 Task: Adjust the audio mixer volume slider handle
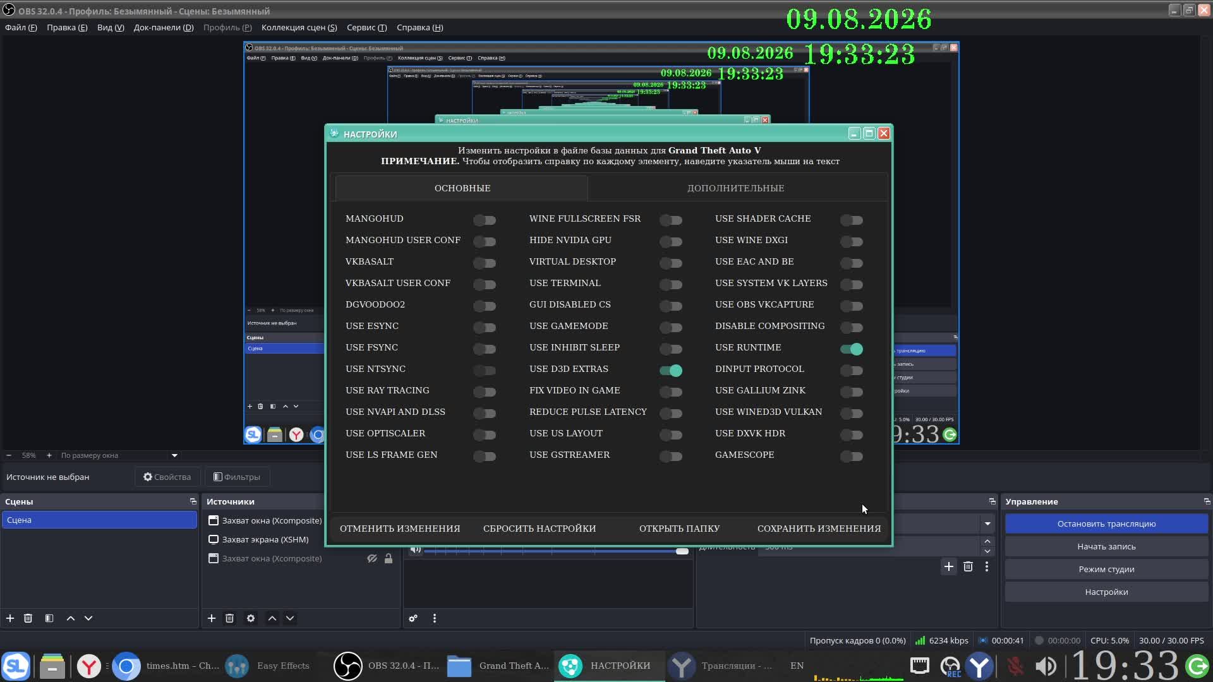point(682,551)
